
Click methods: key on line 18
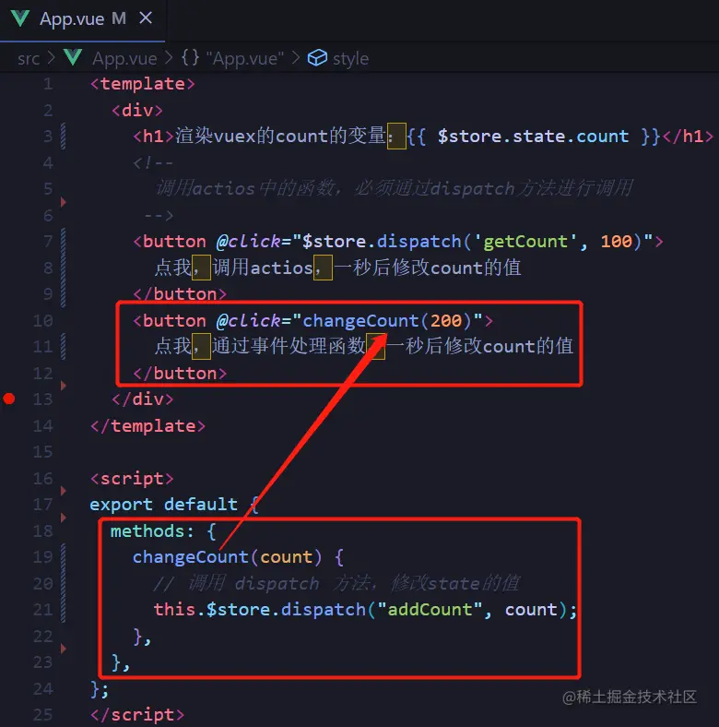152,530
